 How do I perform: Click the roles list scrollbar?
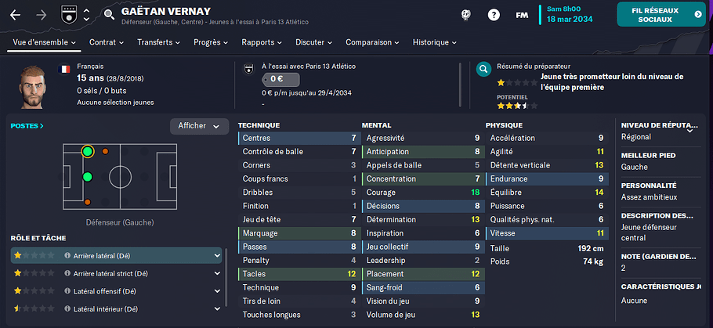tap(226, 277)
